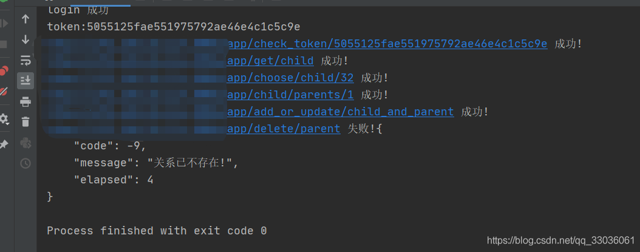Screen dimensions: 640x252
Task: Click the mute breakpoints icon
Action: click(x=4, y=92)
